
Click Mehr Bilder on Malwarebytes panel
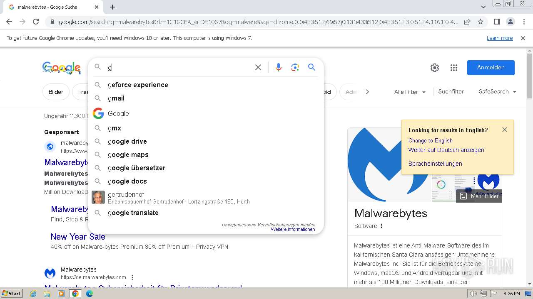click(479, 196)
